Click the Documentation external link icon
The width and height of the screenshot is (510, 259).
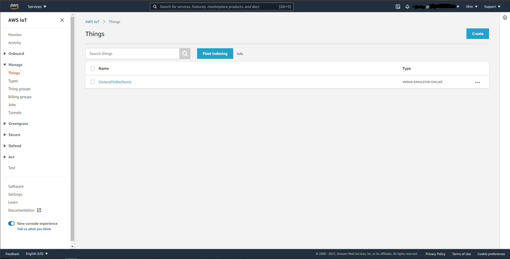click(x=39, y=210)
